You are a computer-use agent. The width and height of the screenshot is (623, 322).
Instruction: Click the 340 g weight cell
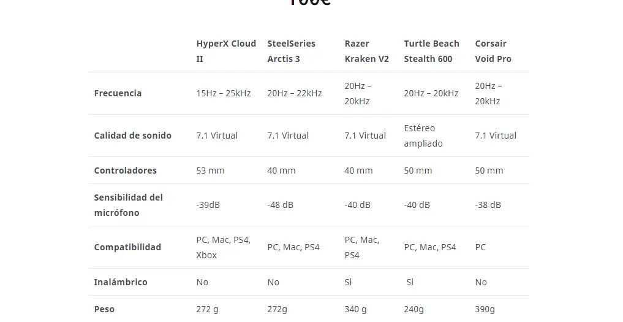355,309
